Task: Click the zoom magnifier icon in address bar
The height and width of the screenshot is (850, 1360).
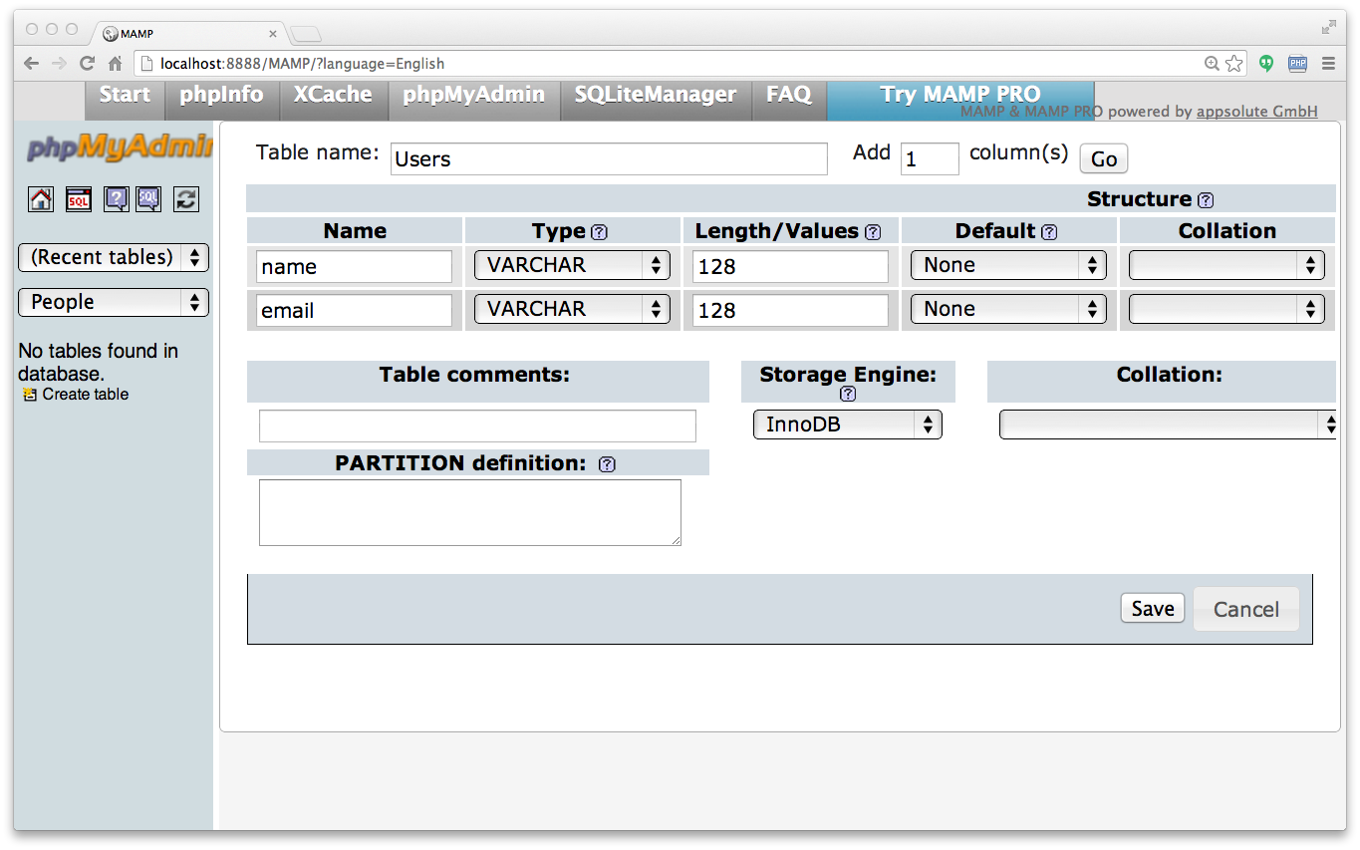Action: tap(1212, 63)
